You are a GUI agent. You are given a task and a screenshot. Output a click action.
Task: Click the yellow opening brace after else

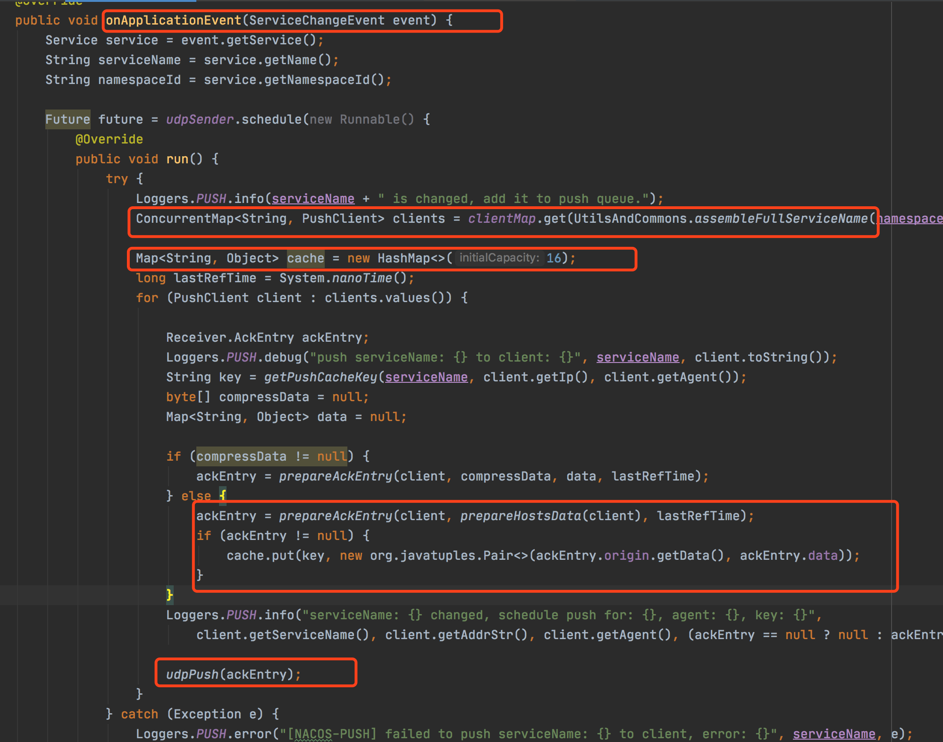coord(223,496)
